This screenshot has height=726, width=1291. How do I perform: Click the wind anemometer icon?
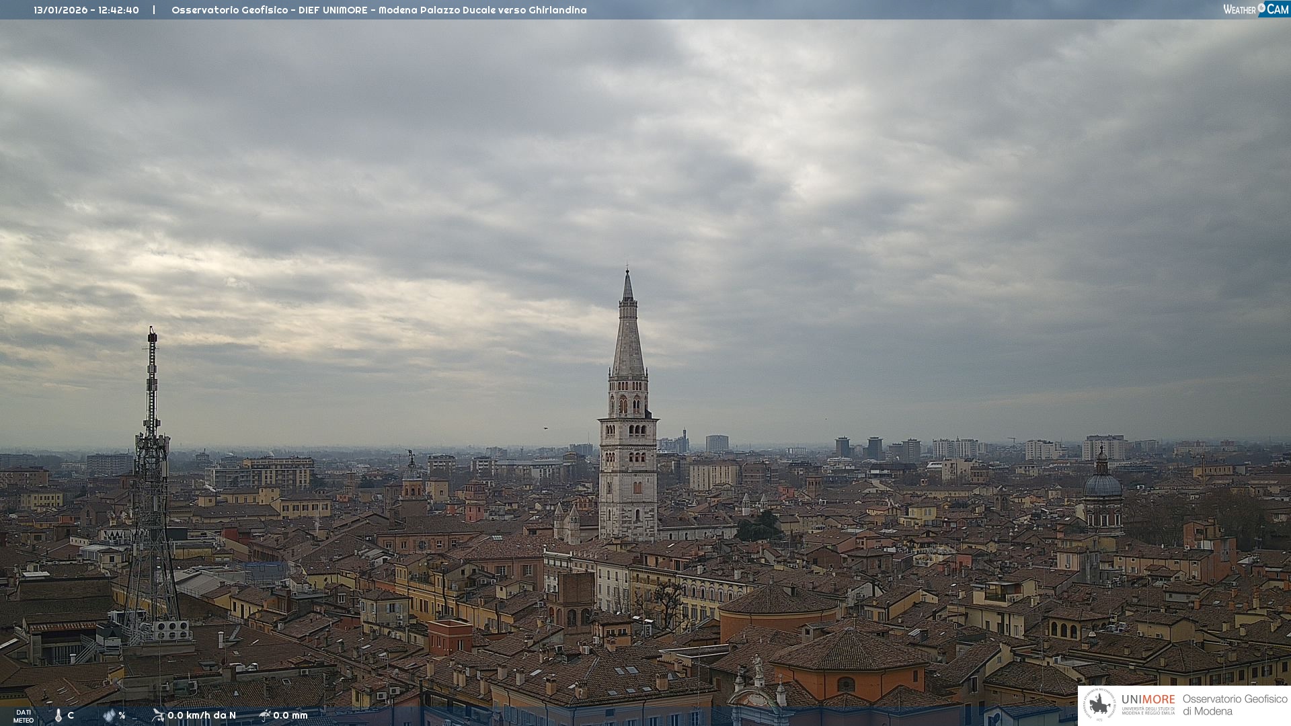click(158, 715)
